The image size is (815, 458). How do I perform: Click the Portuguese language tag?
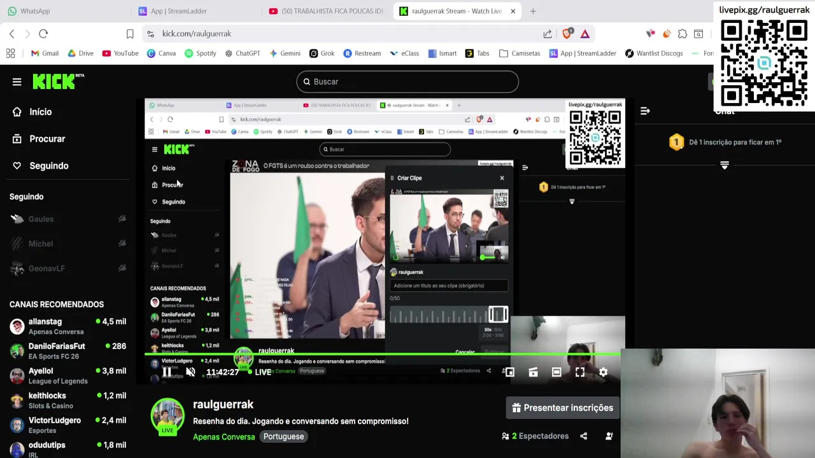[283, 436]
